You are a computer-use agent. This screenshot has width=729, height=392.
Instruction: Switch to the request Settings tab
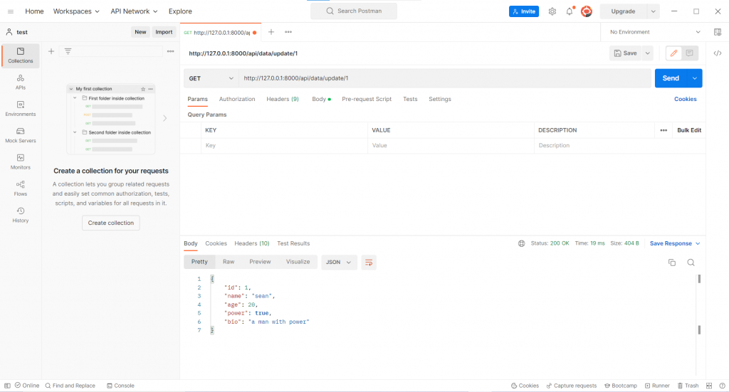point(440,99)
